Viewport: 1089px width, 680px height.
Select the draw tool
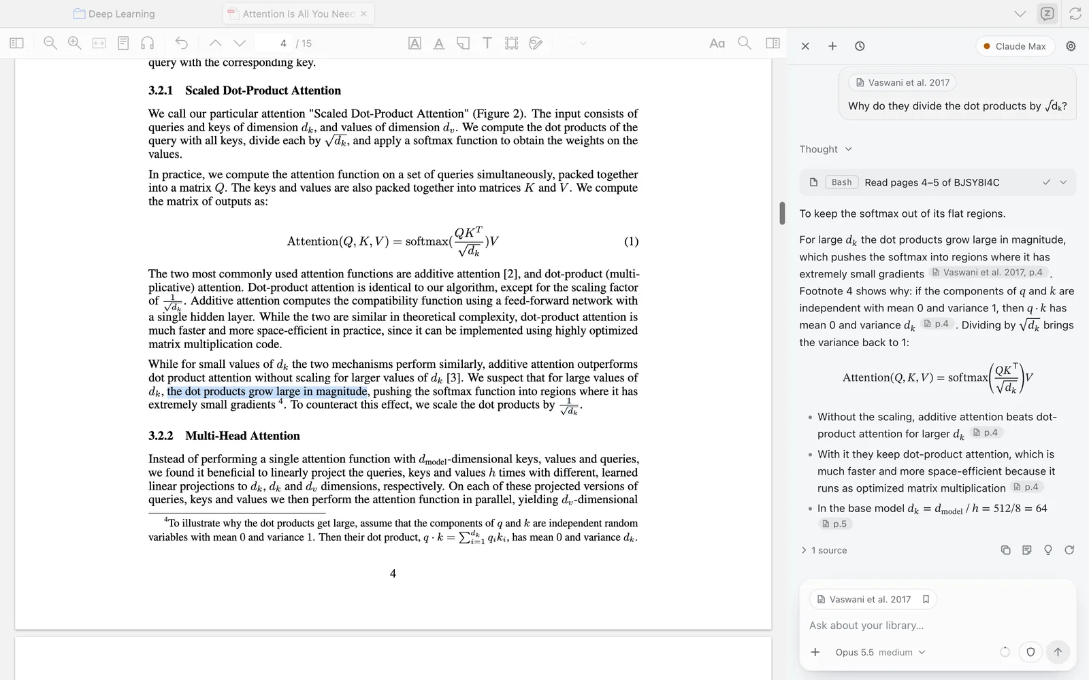536,44
